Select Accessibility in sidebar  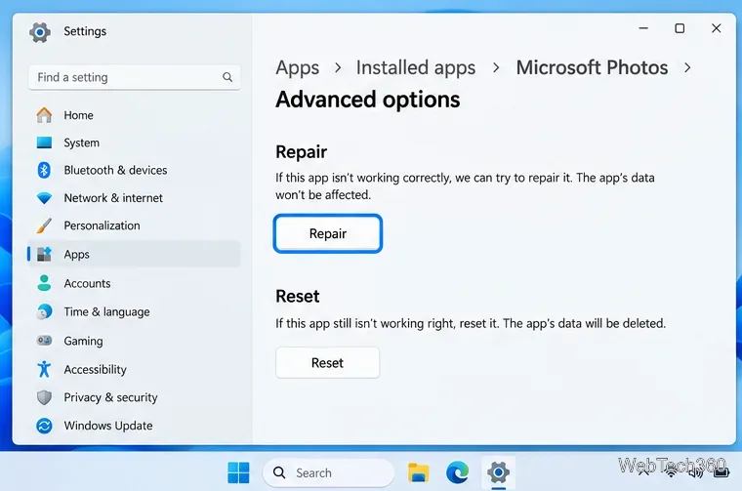95,369
